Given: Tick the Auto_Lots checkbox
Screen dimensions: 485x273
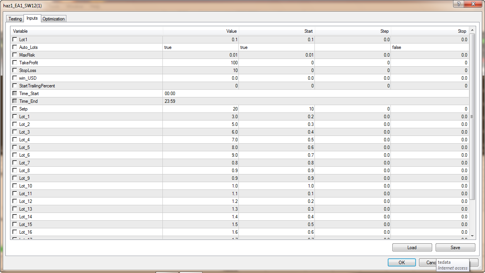Looking at the screenshot, I should pyautogui.click(x=15, y=47).
